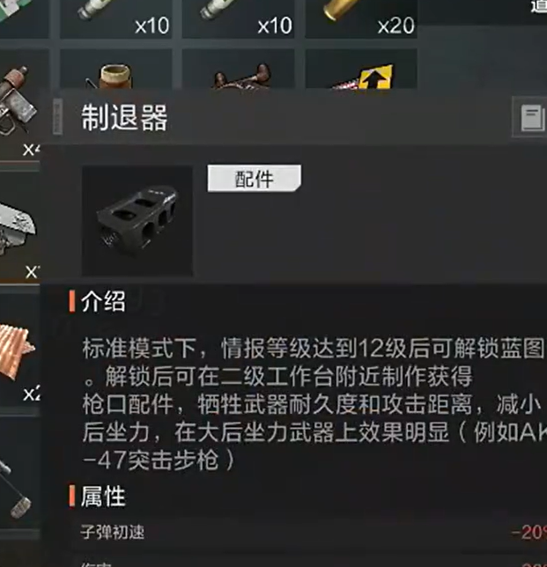Click the muzzle brake preview image

tap(137, 221)
